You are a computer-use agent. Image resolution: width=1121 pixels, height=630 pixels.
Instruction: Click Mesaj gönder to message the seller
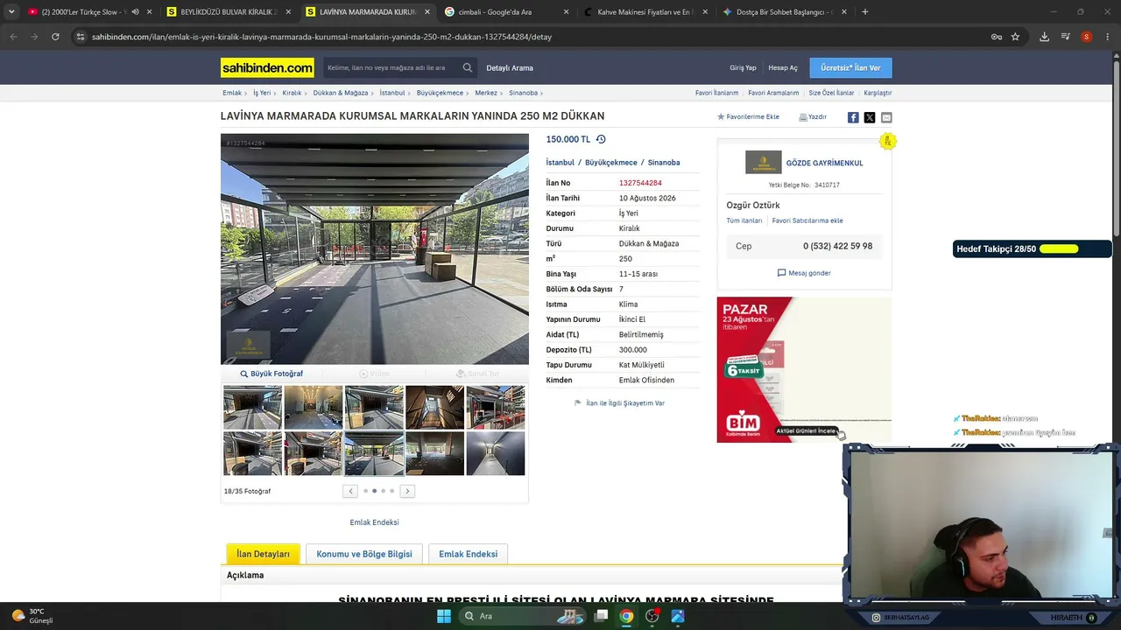[804, 273]
